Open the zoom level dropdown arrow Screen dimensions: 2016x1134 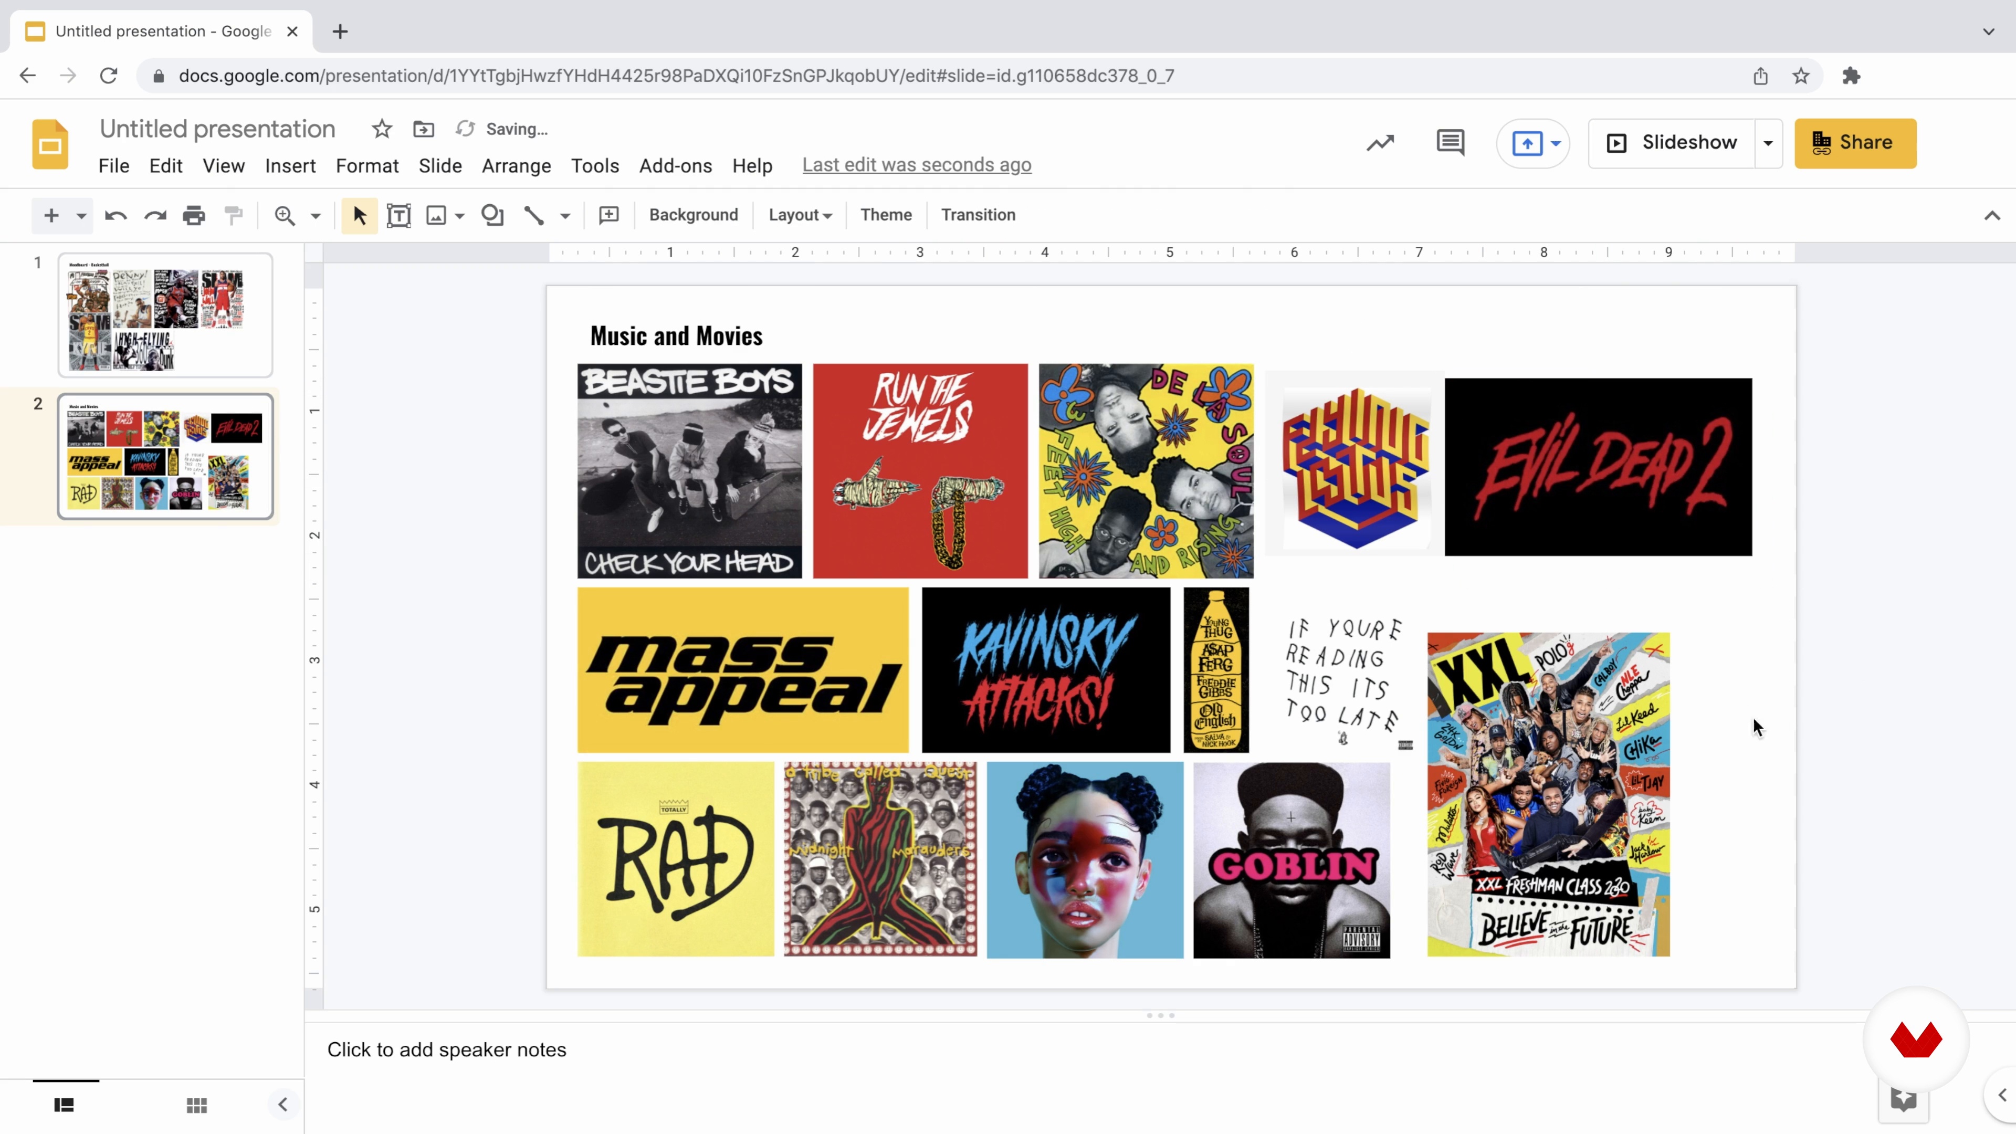click(x=316, y=216)
